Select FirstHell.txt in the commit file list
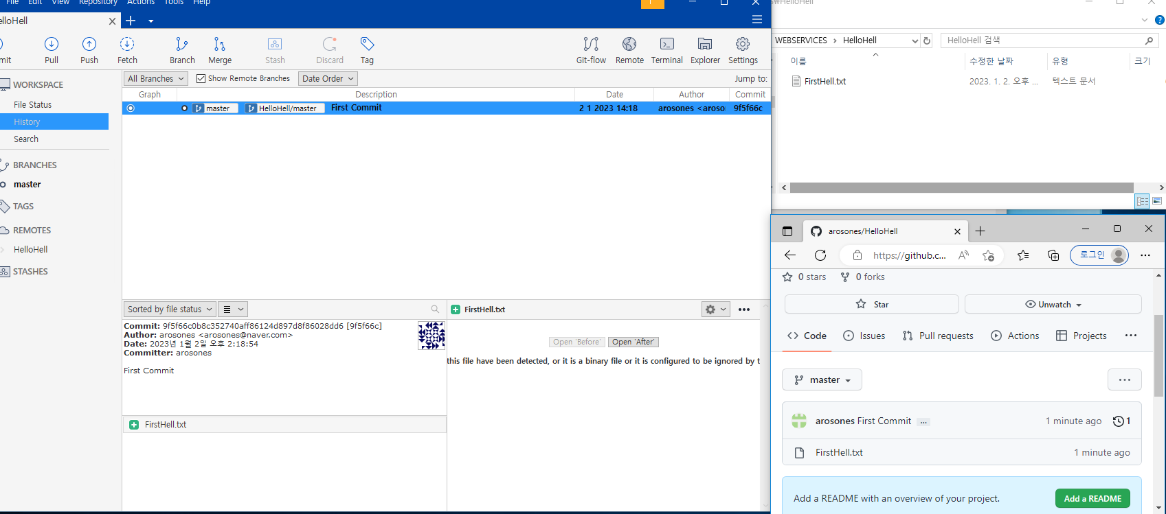This screenshot has width=1166, height=514. click(284, 425)
